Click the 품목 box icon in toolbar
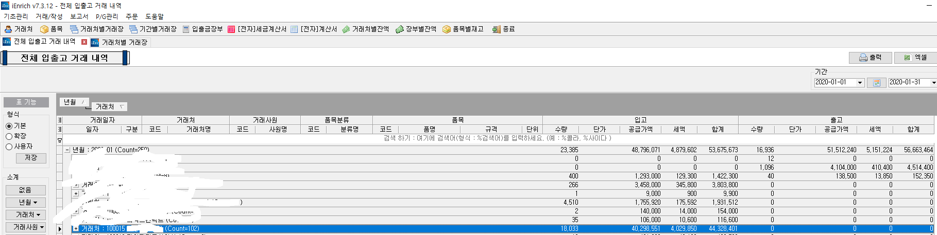Image resolution: width=937 pixels, height=235 pixels. pos(44,29)
